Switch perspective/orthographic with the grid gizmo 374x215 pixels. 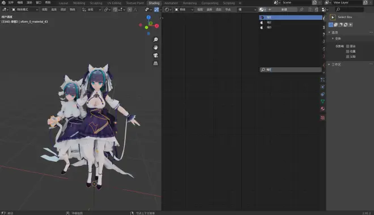[x=155, y=63]
